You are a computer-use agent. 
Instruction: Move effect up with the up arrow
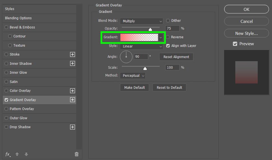pyautogui.click(x=17, y=154)
